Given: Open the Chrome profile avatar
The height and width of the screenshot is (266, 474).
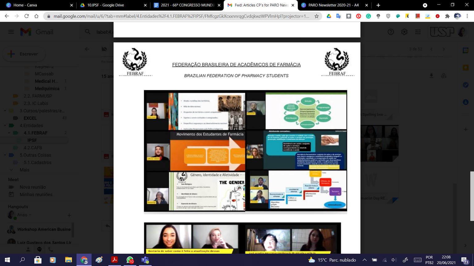Looking at the screenshot, I should [x=457, y=16].
